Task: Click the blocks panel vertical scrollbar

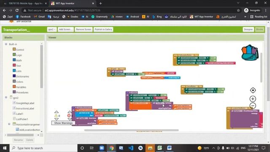Action: tap(41, 66)
